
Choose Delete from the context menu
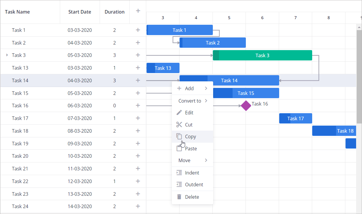coord(192,197)
